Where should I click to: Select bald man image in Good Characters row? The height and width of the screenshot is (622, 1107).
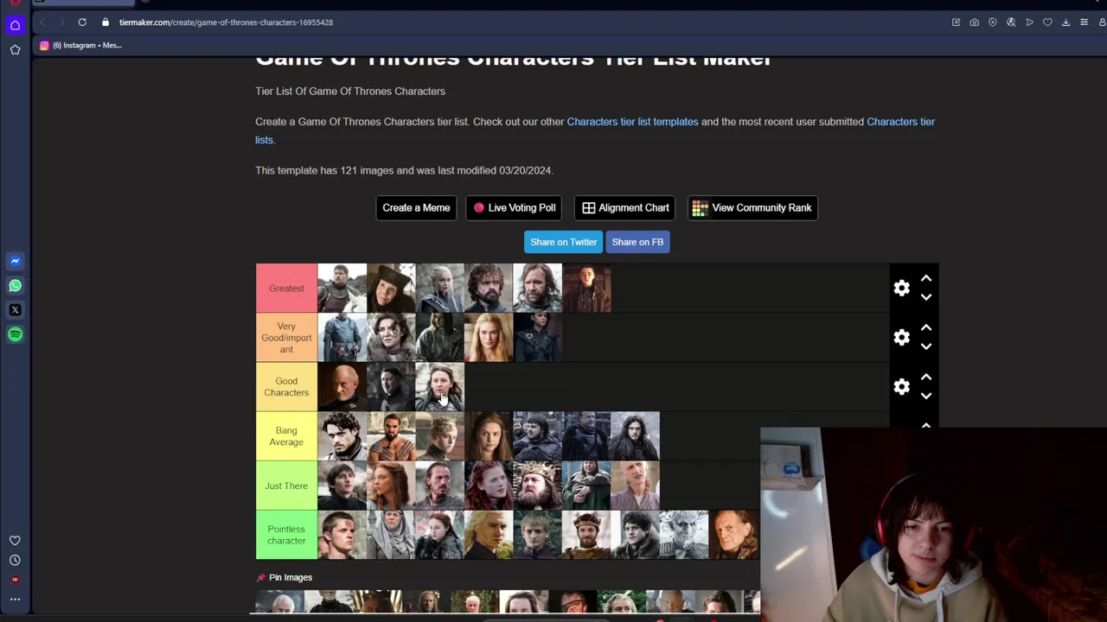point(342,387)
